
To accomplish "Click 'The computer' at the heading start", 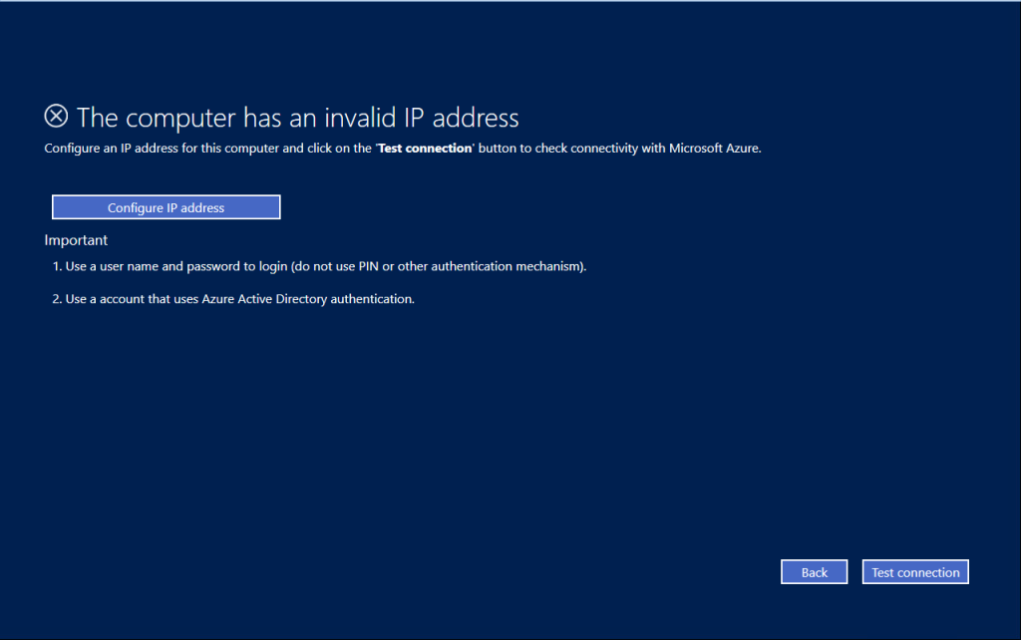I will coord(146,118).
